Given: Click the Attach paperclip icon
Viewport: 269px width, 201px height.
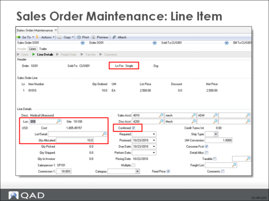Looking at the screenshot, I should (114, 37).
